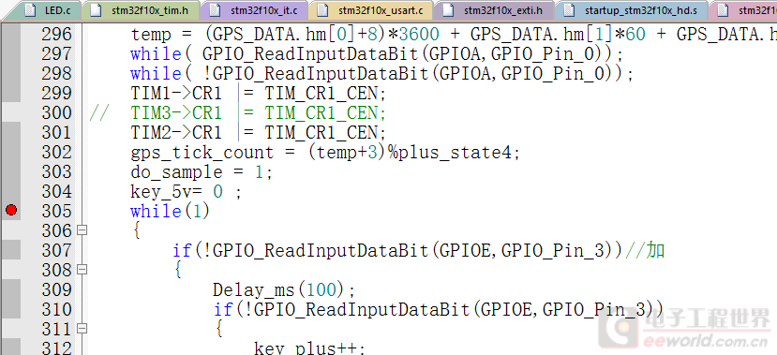Open stm32f10x_exti.h file tab
Image resolution: width=777 pixels, height=355 pixels.
[494, 10]
